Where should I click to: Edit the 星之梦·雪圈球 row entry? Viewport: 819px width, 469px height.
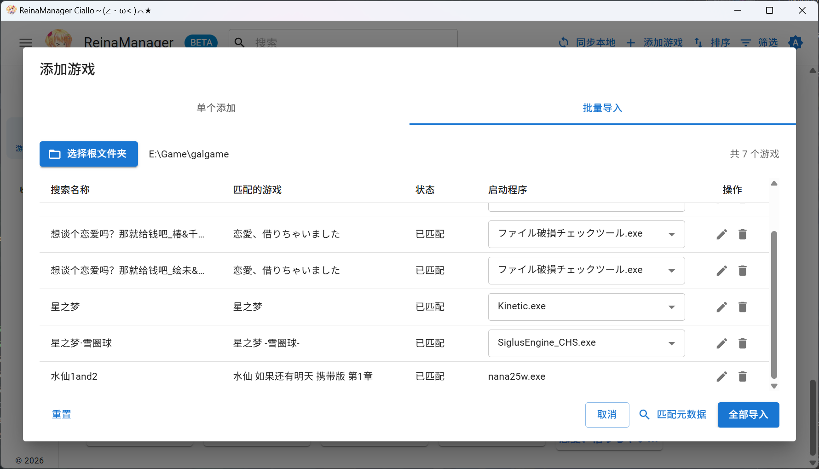[721, 343]
